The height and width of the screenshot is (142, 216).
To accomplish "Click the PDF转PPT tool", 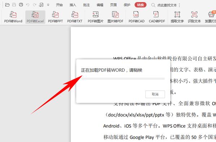I will pyautogui.click(x=55, y=17).
